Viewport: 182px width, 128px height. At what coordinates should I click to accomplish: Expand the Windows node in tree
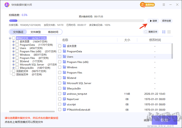pyautogui.click(x=14, y=55)
